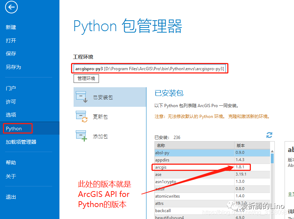Image resolution: width=294 pixels, height=219 pixels.
Task: Select the asn1crypto package row
Action: click(212, 182)
